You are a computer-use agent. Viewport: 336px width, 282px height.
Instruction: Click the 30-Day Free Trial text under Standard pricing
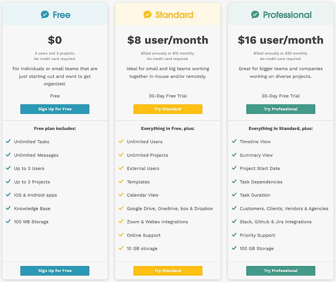pos(168,96)
